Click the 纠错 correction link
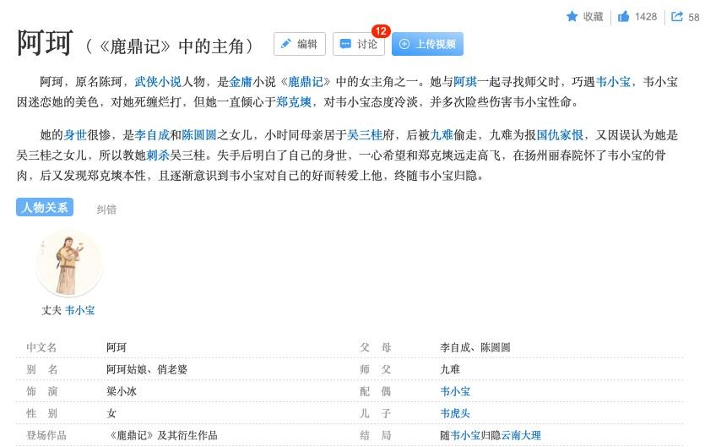This screenshot has height=447, width=705. pyautogui.click(x=106, y=210)
